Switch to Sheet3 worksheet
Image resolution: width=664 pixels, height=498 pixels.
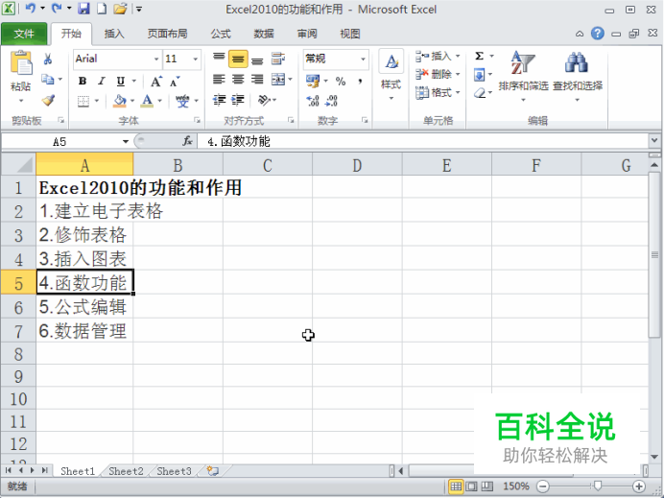coord(174,471)
